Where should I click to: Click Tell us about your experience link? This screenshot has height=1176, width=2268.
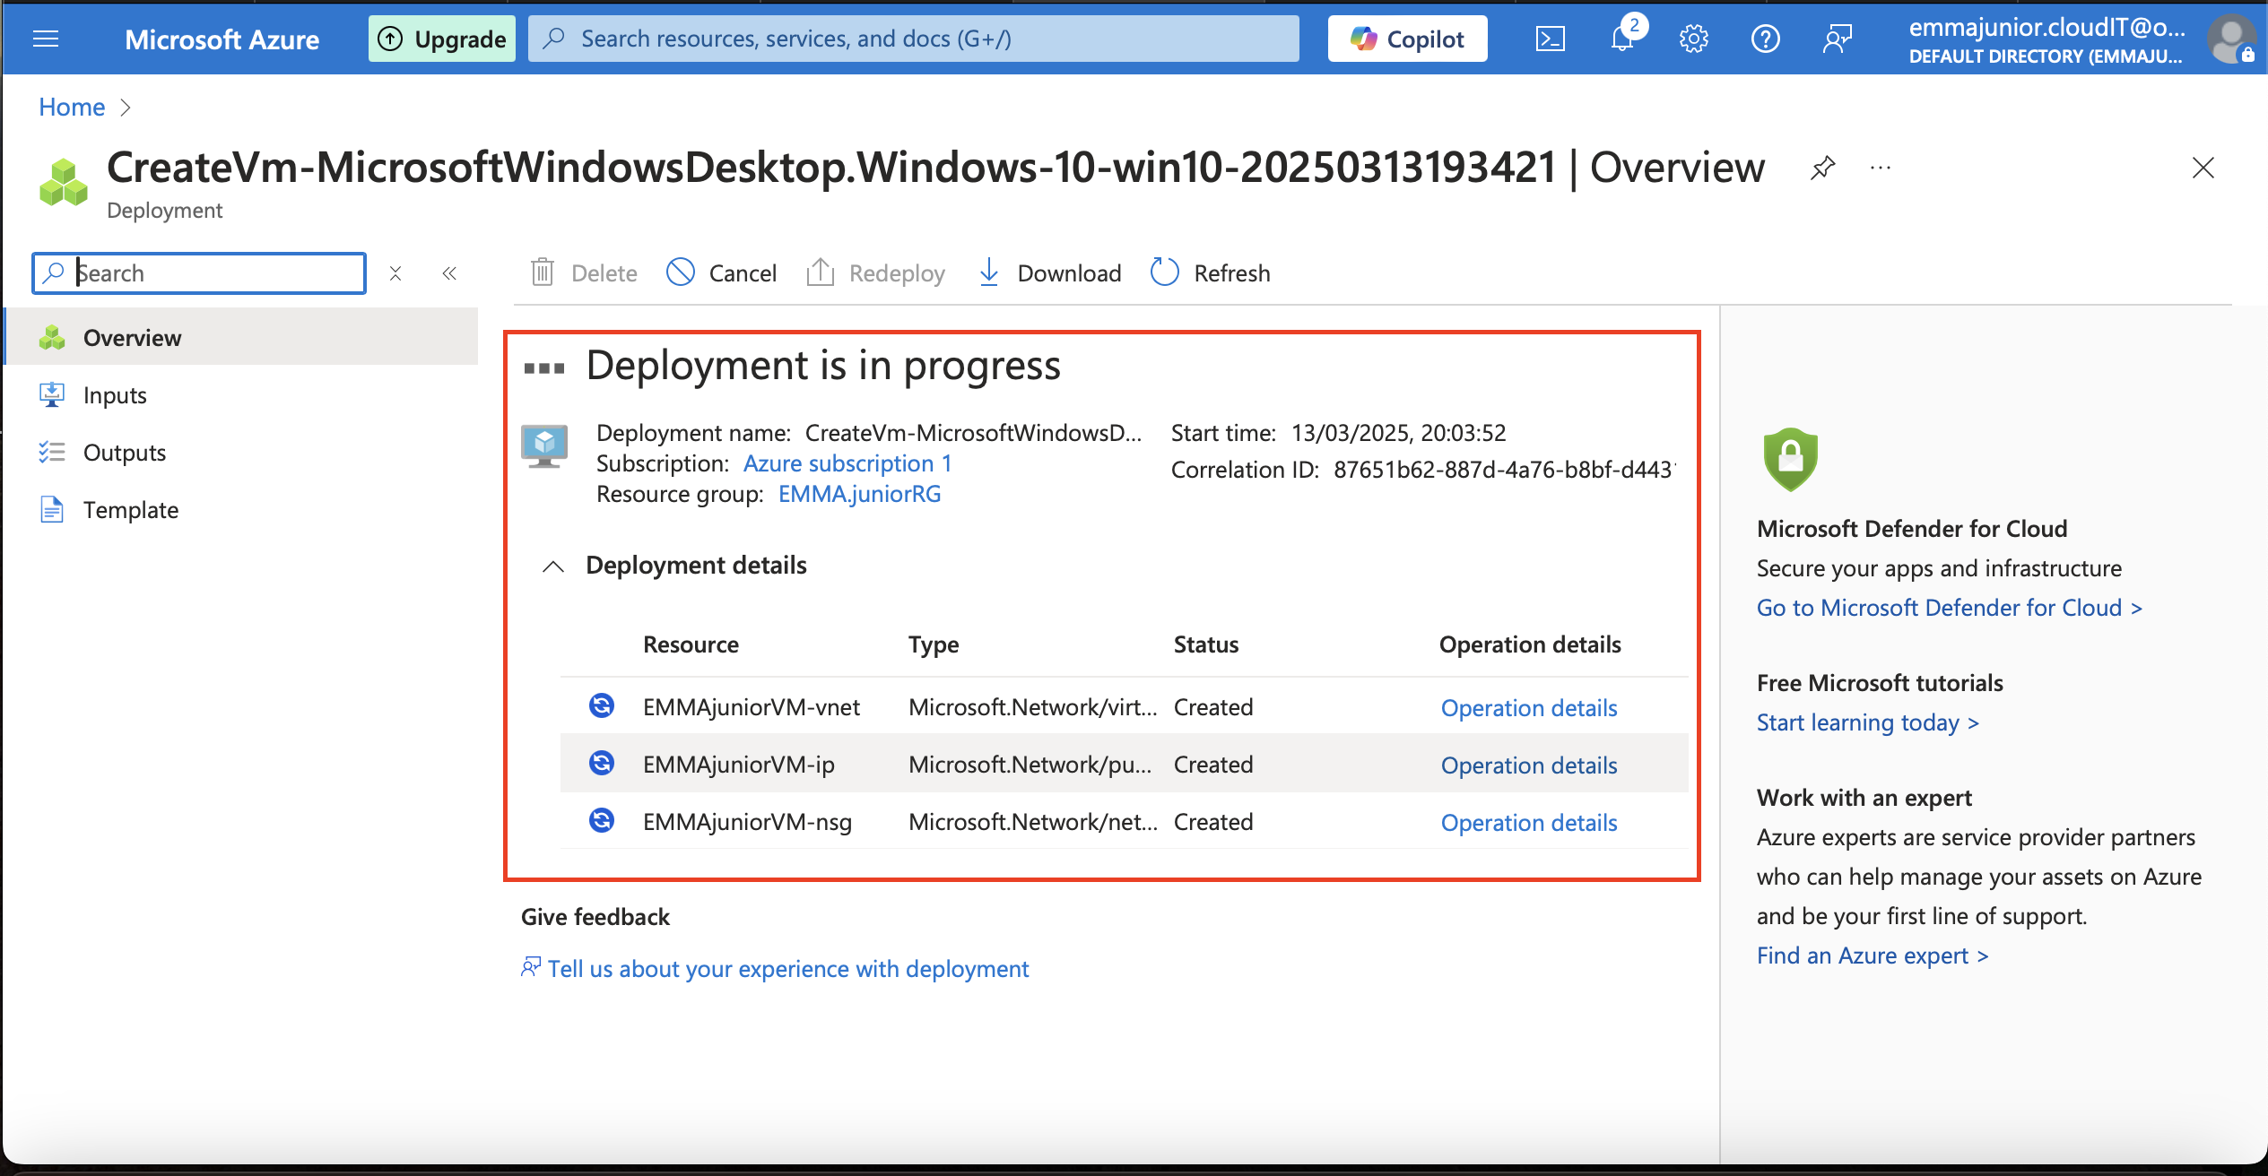click(x=787, y=969)
